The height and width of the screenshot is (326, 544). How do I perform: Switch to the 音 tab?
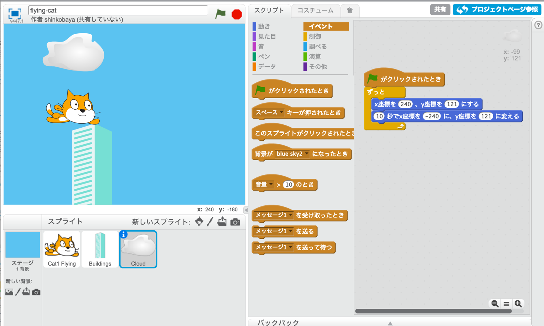[350, 11]
